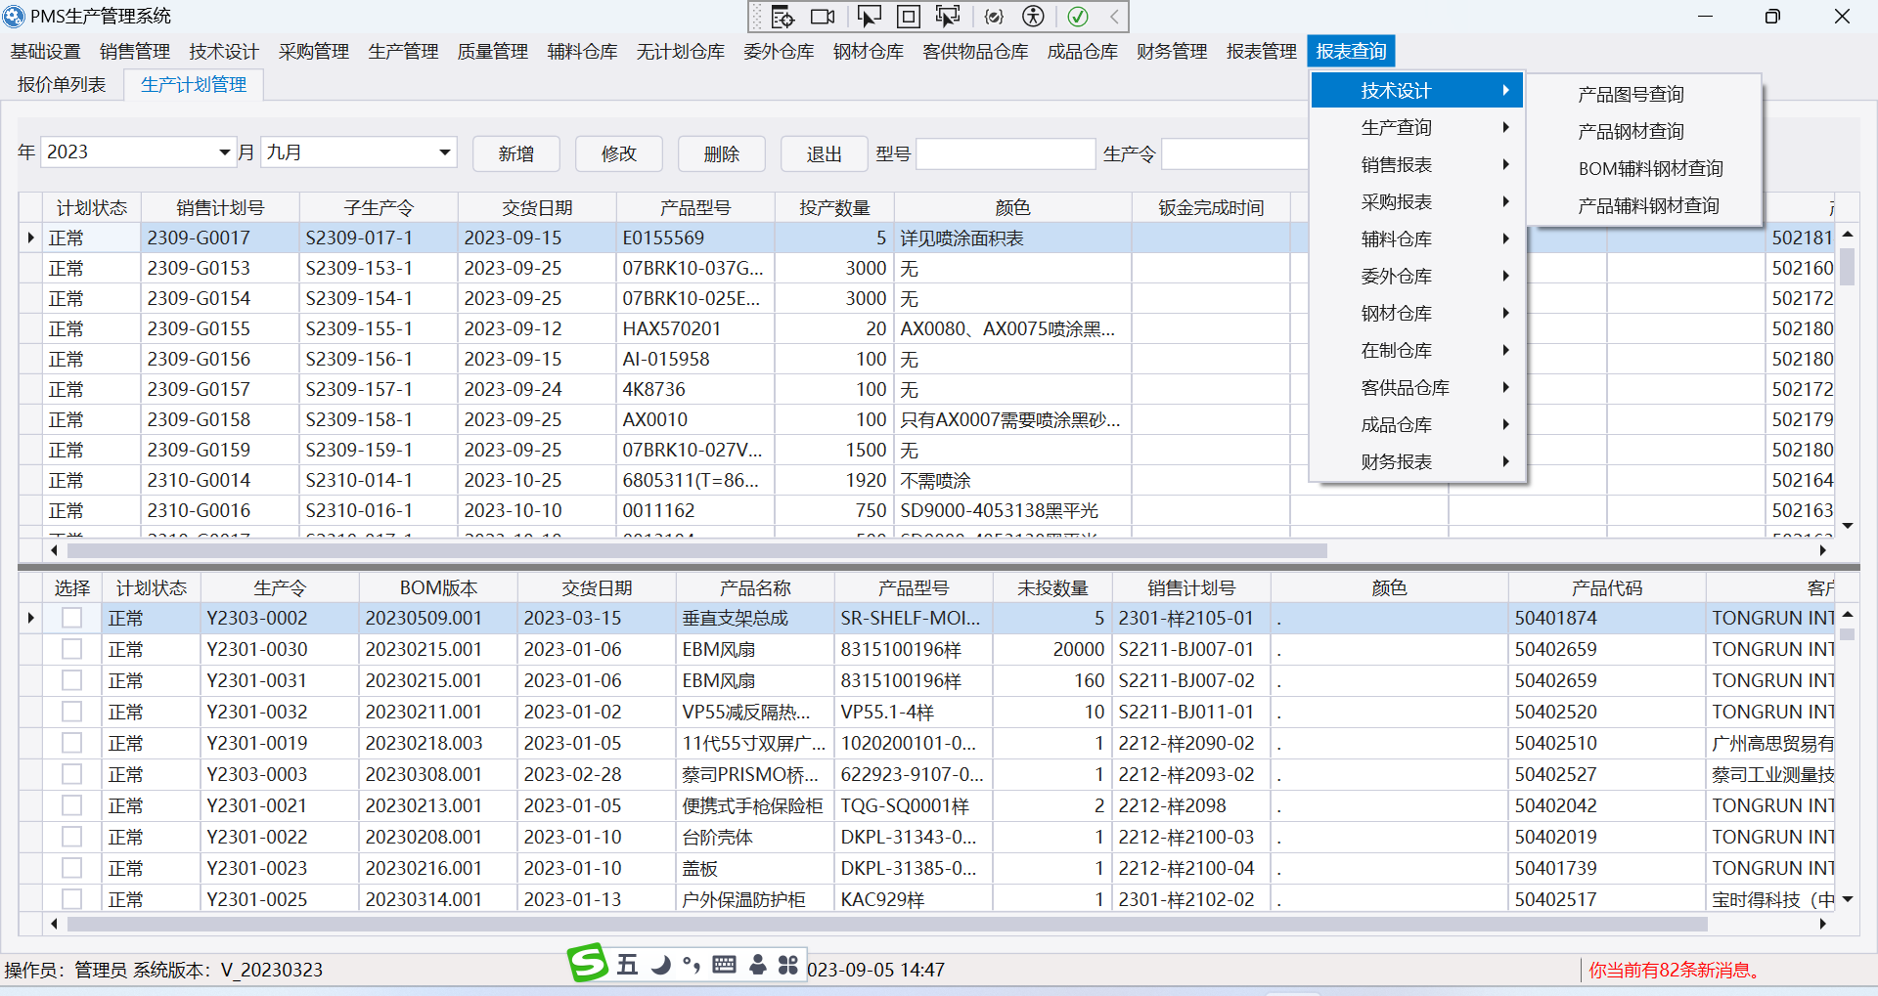Screen dimensions: 1878x996
Task: Click the 删除 button
Action: [x=722, y=153]
